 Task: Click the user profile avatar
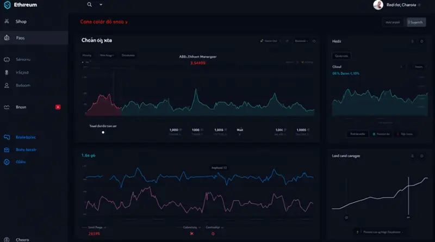pyautogui.click(x=378, y=5)
